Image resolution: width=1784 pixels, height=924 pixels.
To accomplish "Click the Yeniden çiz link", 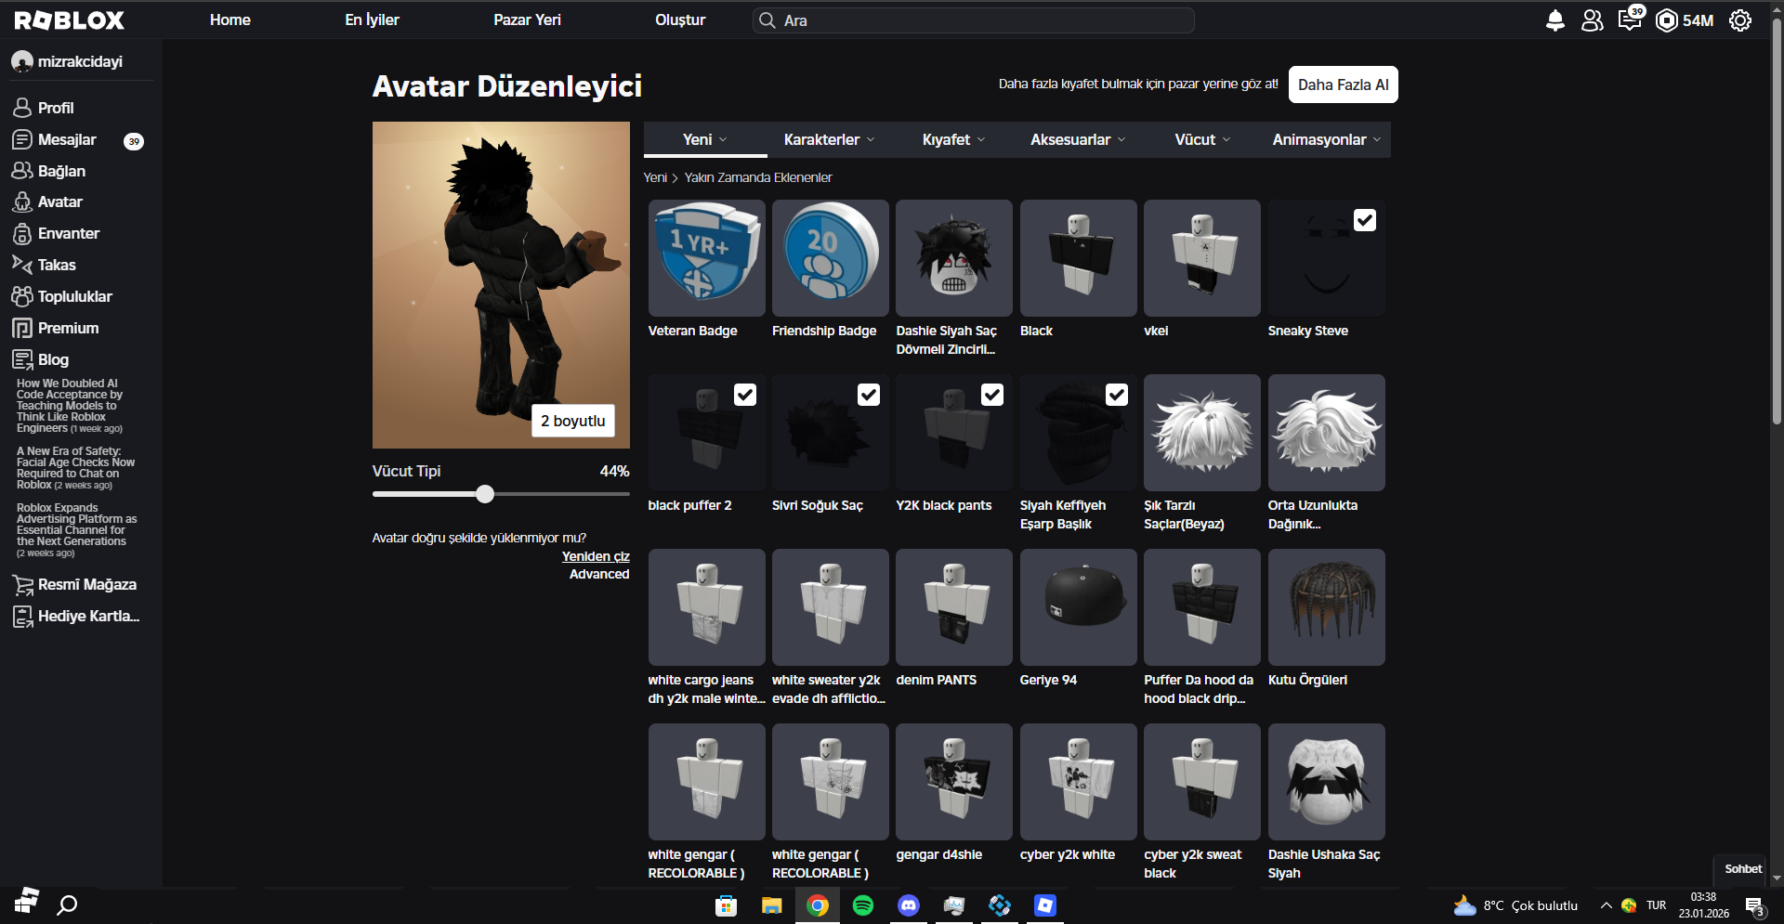I will (x=596, y=556).
